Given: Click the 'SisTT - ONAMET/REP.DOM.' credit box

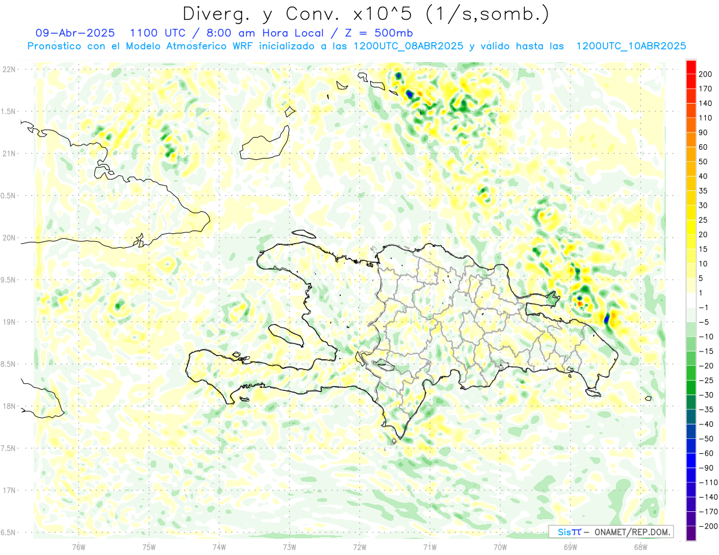Looking at the screenshot, I should pyautogui.click(x=611, y=532).
